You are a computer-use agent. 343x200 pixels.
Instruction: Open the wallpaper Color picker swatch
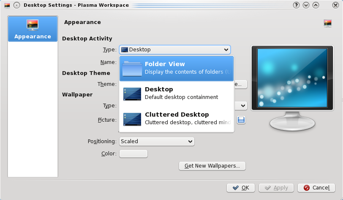click(133, 154)
